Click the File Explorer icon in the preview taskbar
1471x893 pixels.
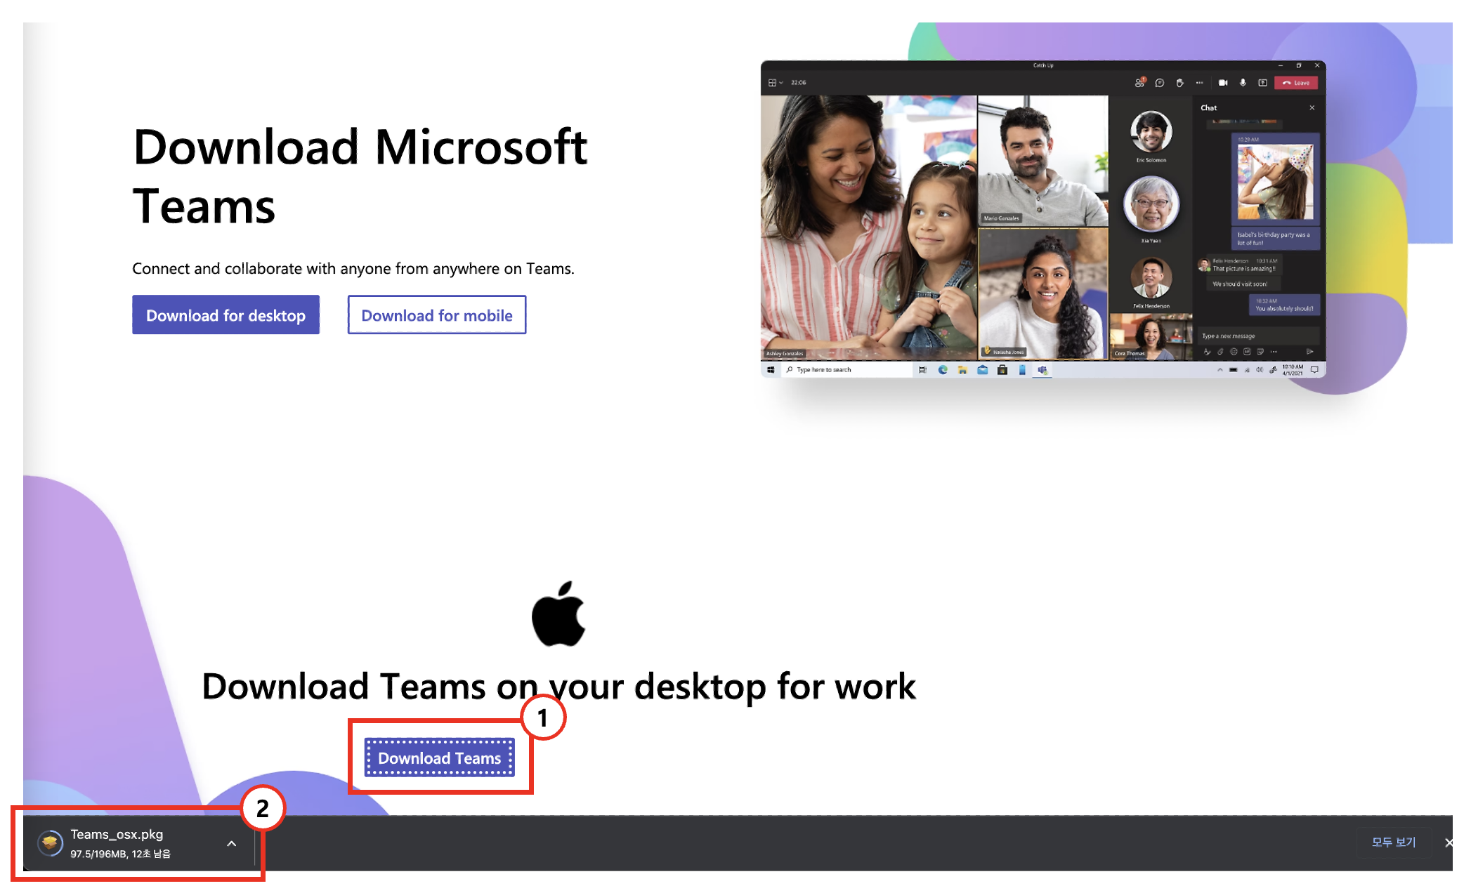962,370
